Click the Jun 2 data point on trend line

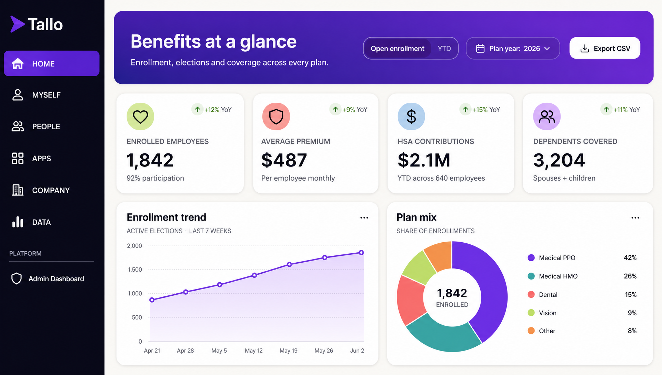point(361,253)
